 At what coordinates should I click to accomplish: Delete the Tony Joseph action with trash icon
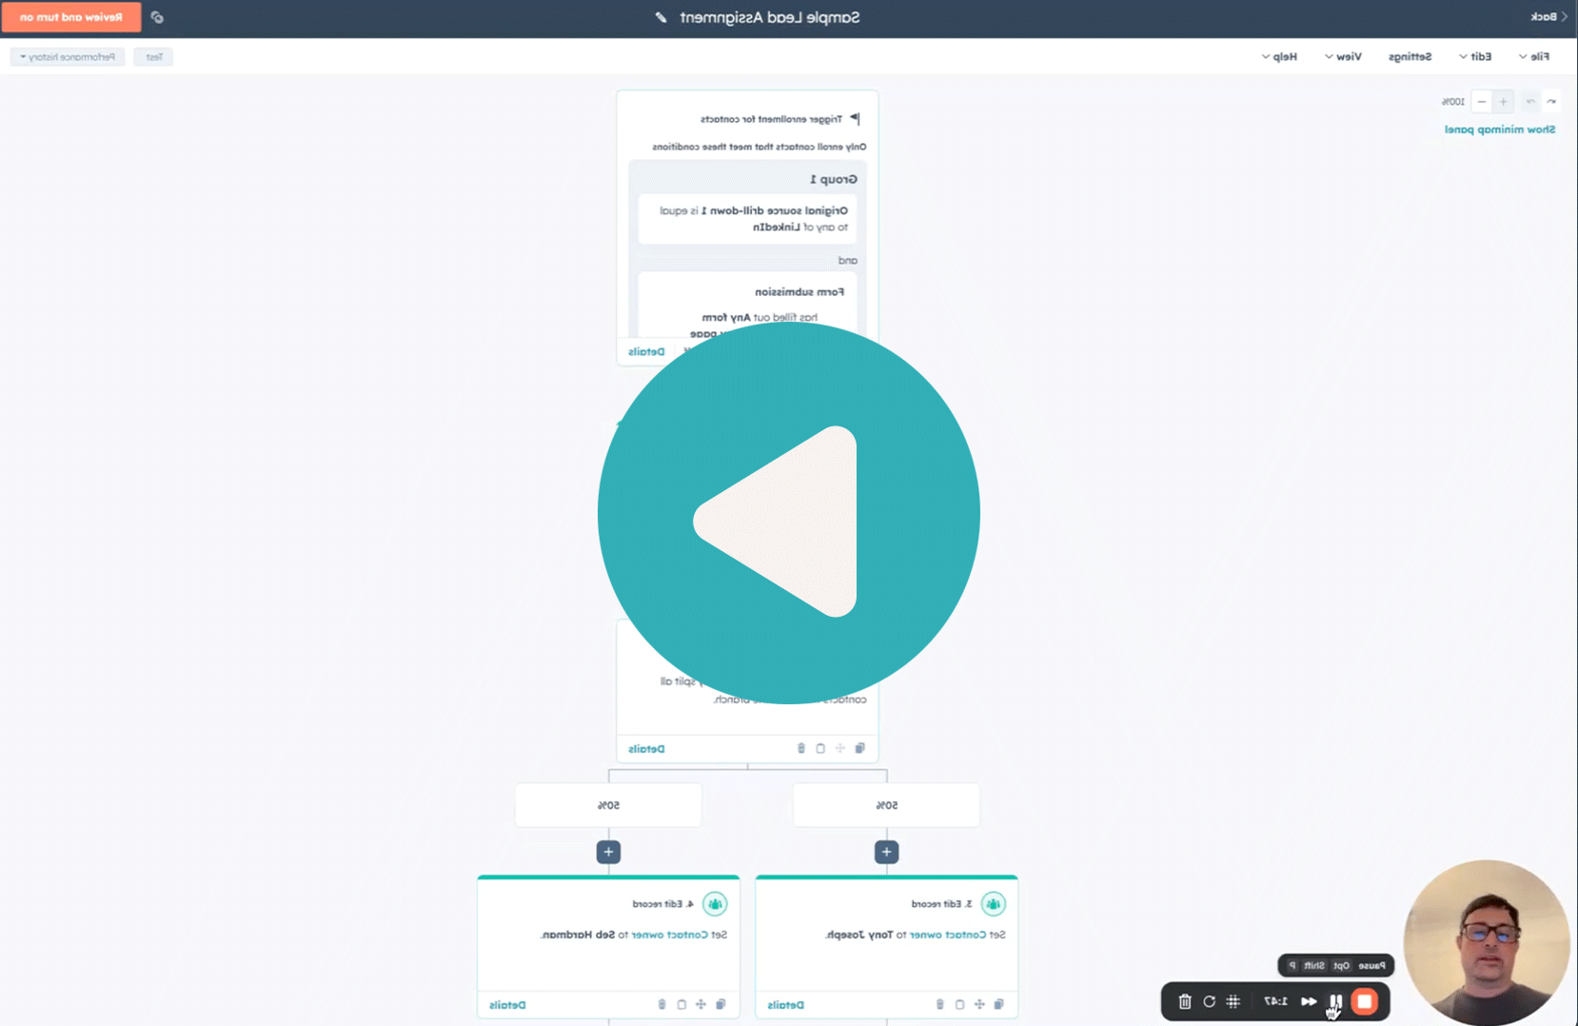[940, 1004]
